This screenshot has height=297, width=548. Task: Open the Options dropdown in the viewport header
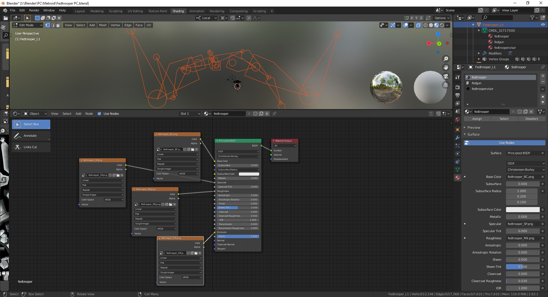point(442,18)
